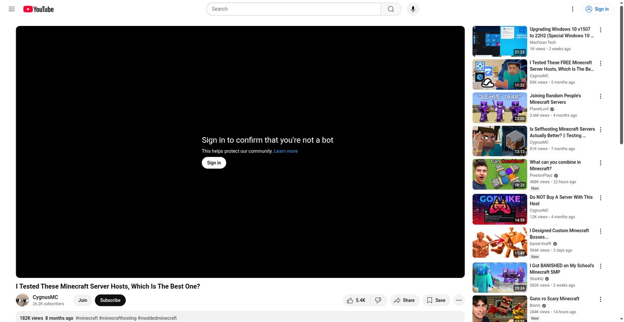Open Guns vs Scary Minecraft title

(x=554, y=299)
